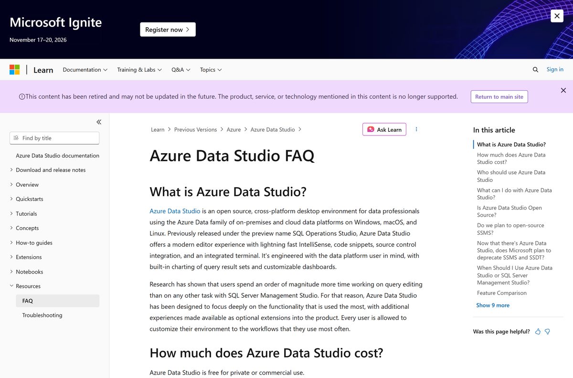The height and width of the screenshot is (378, 573).
Task: Select the FAQ sidebar item
Action: tap(57, 301)
